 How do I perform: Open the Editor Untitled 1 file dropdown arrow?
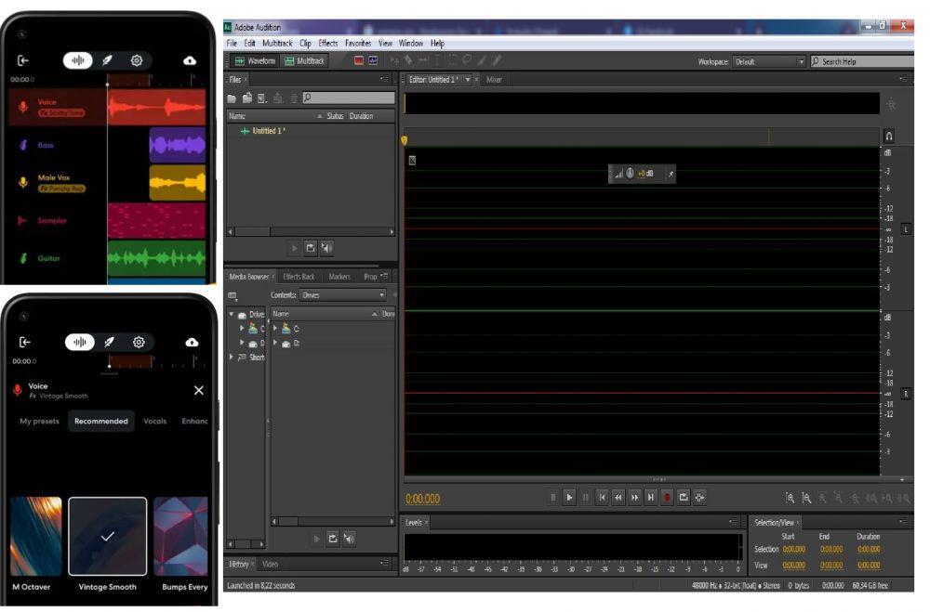point(468,79)
